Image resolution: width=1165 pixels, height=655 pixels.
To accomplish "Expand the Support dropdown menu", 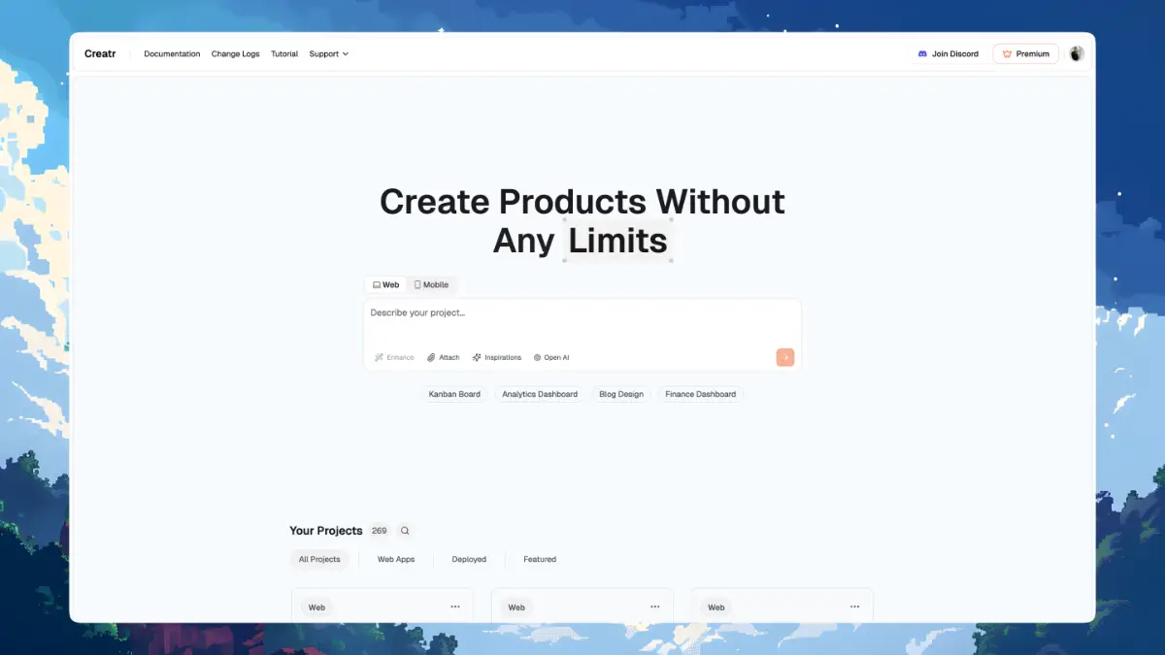I will [328, 54].
